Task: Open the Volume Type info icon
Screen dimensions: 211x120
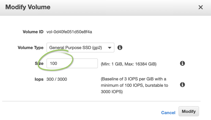Action: pos(120,48)
